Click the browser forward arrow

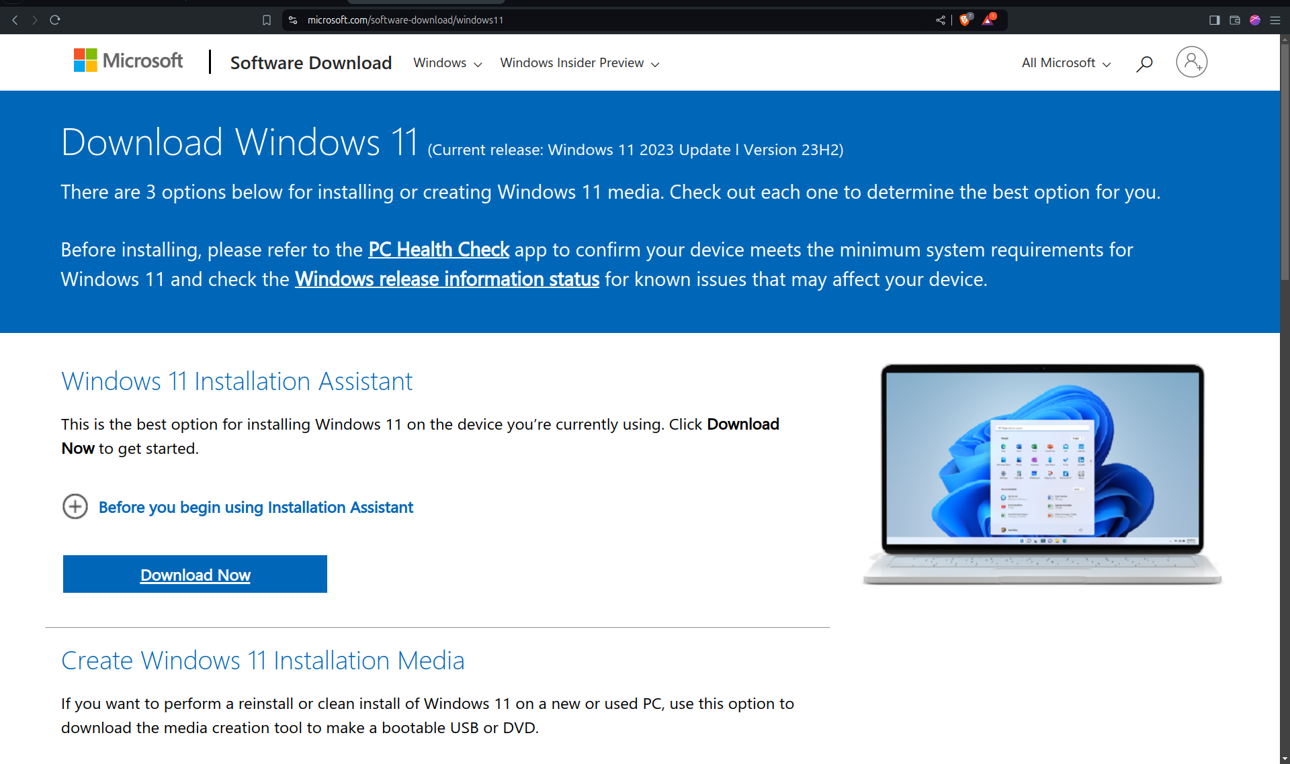click(35, 20)
